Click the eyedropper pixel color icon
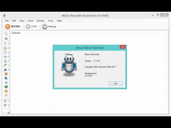171x128 pixels. pyautogui.click(x=5, y=65)
